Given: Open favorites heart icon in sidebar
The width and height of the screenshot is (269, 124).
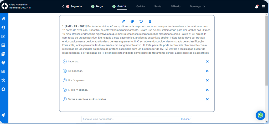Looking at the screenshot, I should tap(4, 63).
